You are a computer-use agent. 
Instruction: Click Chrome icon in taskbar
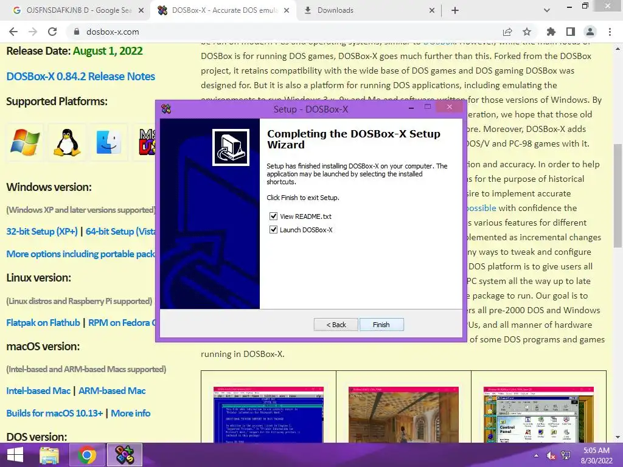[86, 455]
